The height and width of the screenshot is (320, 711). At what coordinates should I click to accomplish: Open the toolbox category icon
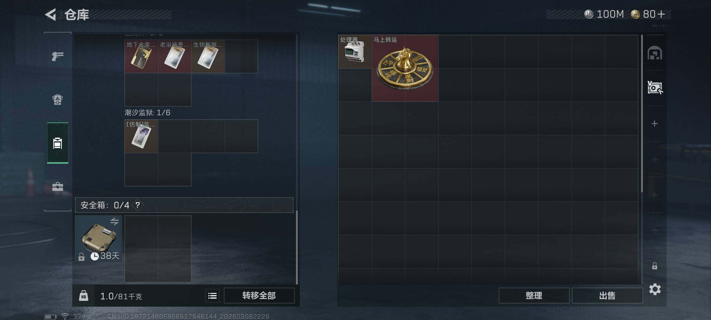(57, 186)
